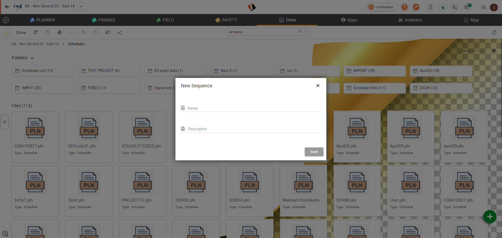Viewport: 502px width, 238px height.
Task: Open the Analytics tab
Action: [410, 20]
